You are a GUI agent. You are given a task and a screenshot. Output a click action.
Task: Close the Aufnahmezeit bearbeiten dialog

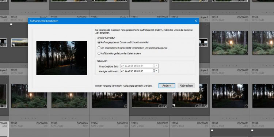(x=196, y=21)
